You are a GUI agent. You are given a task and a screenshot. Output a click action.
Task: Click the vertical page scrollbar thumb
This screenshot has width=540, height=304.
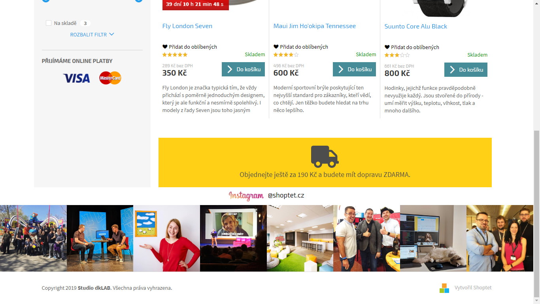pyautogui.click(x=537, y=214)
